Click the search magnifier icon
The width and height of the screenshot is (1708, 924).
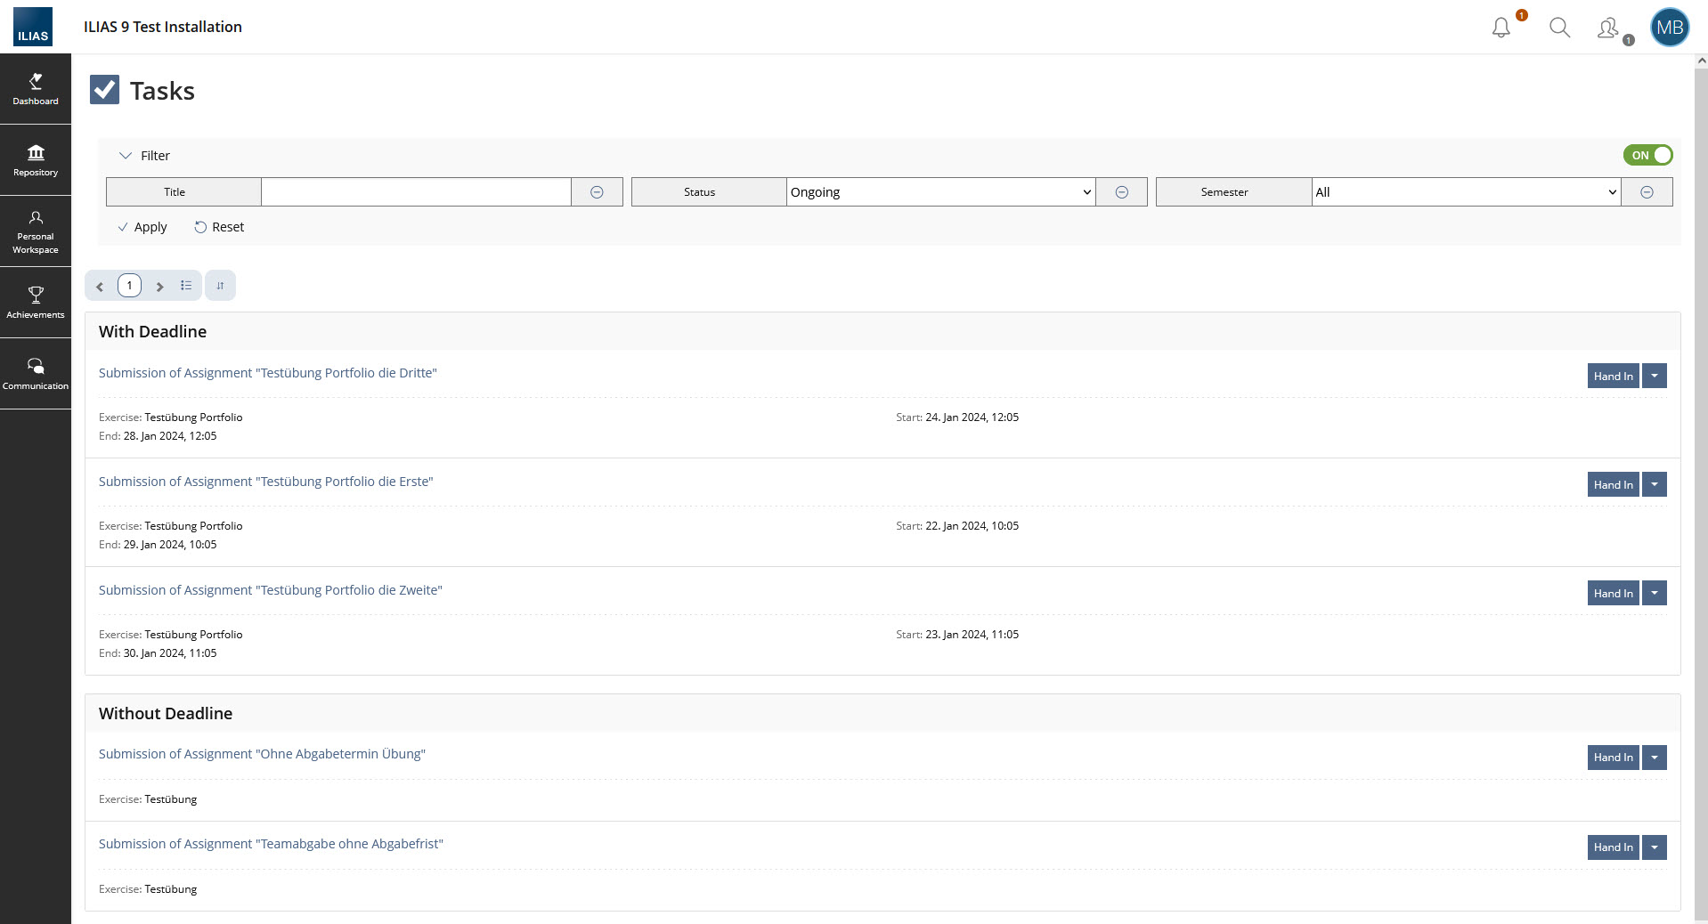(x=1559, y=28)
